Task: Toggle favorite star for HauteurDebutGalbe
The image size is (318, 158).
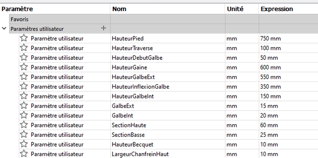Action: pos(24,57)
